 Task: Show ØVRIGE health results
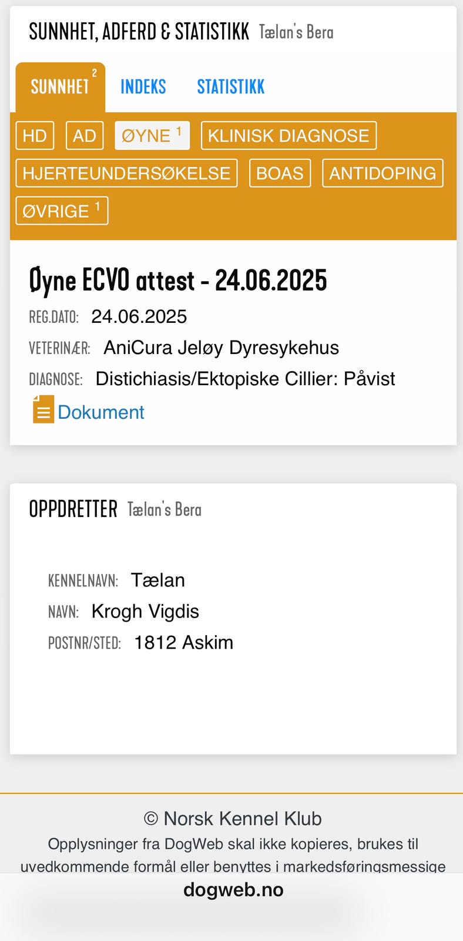coord(62,211)
